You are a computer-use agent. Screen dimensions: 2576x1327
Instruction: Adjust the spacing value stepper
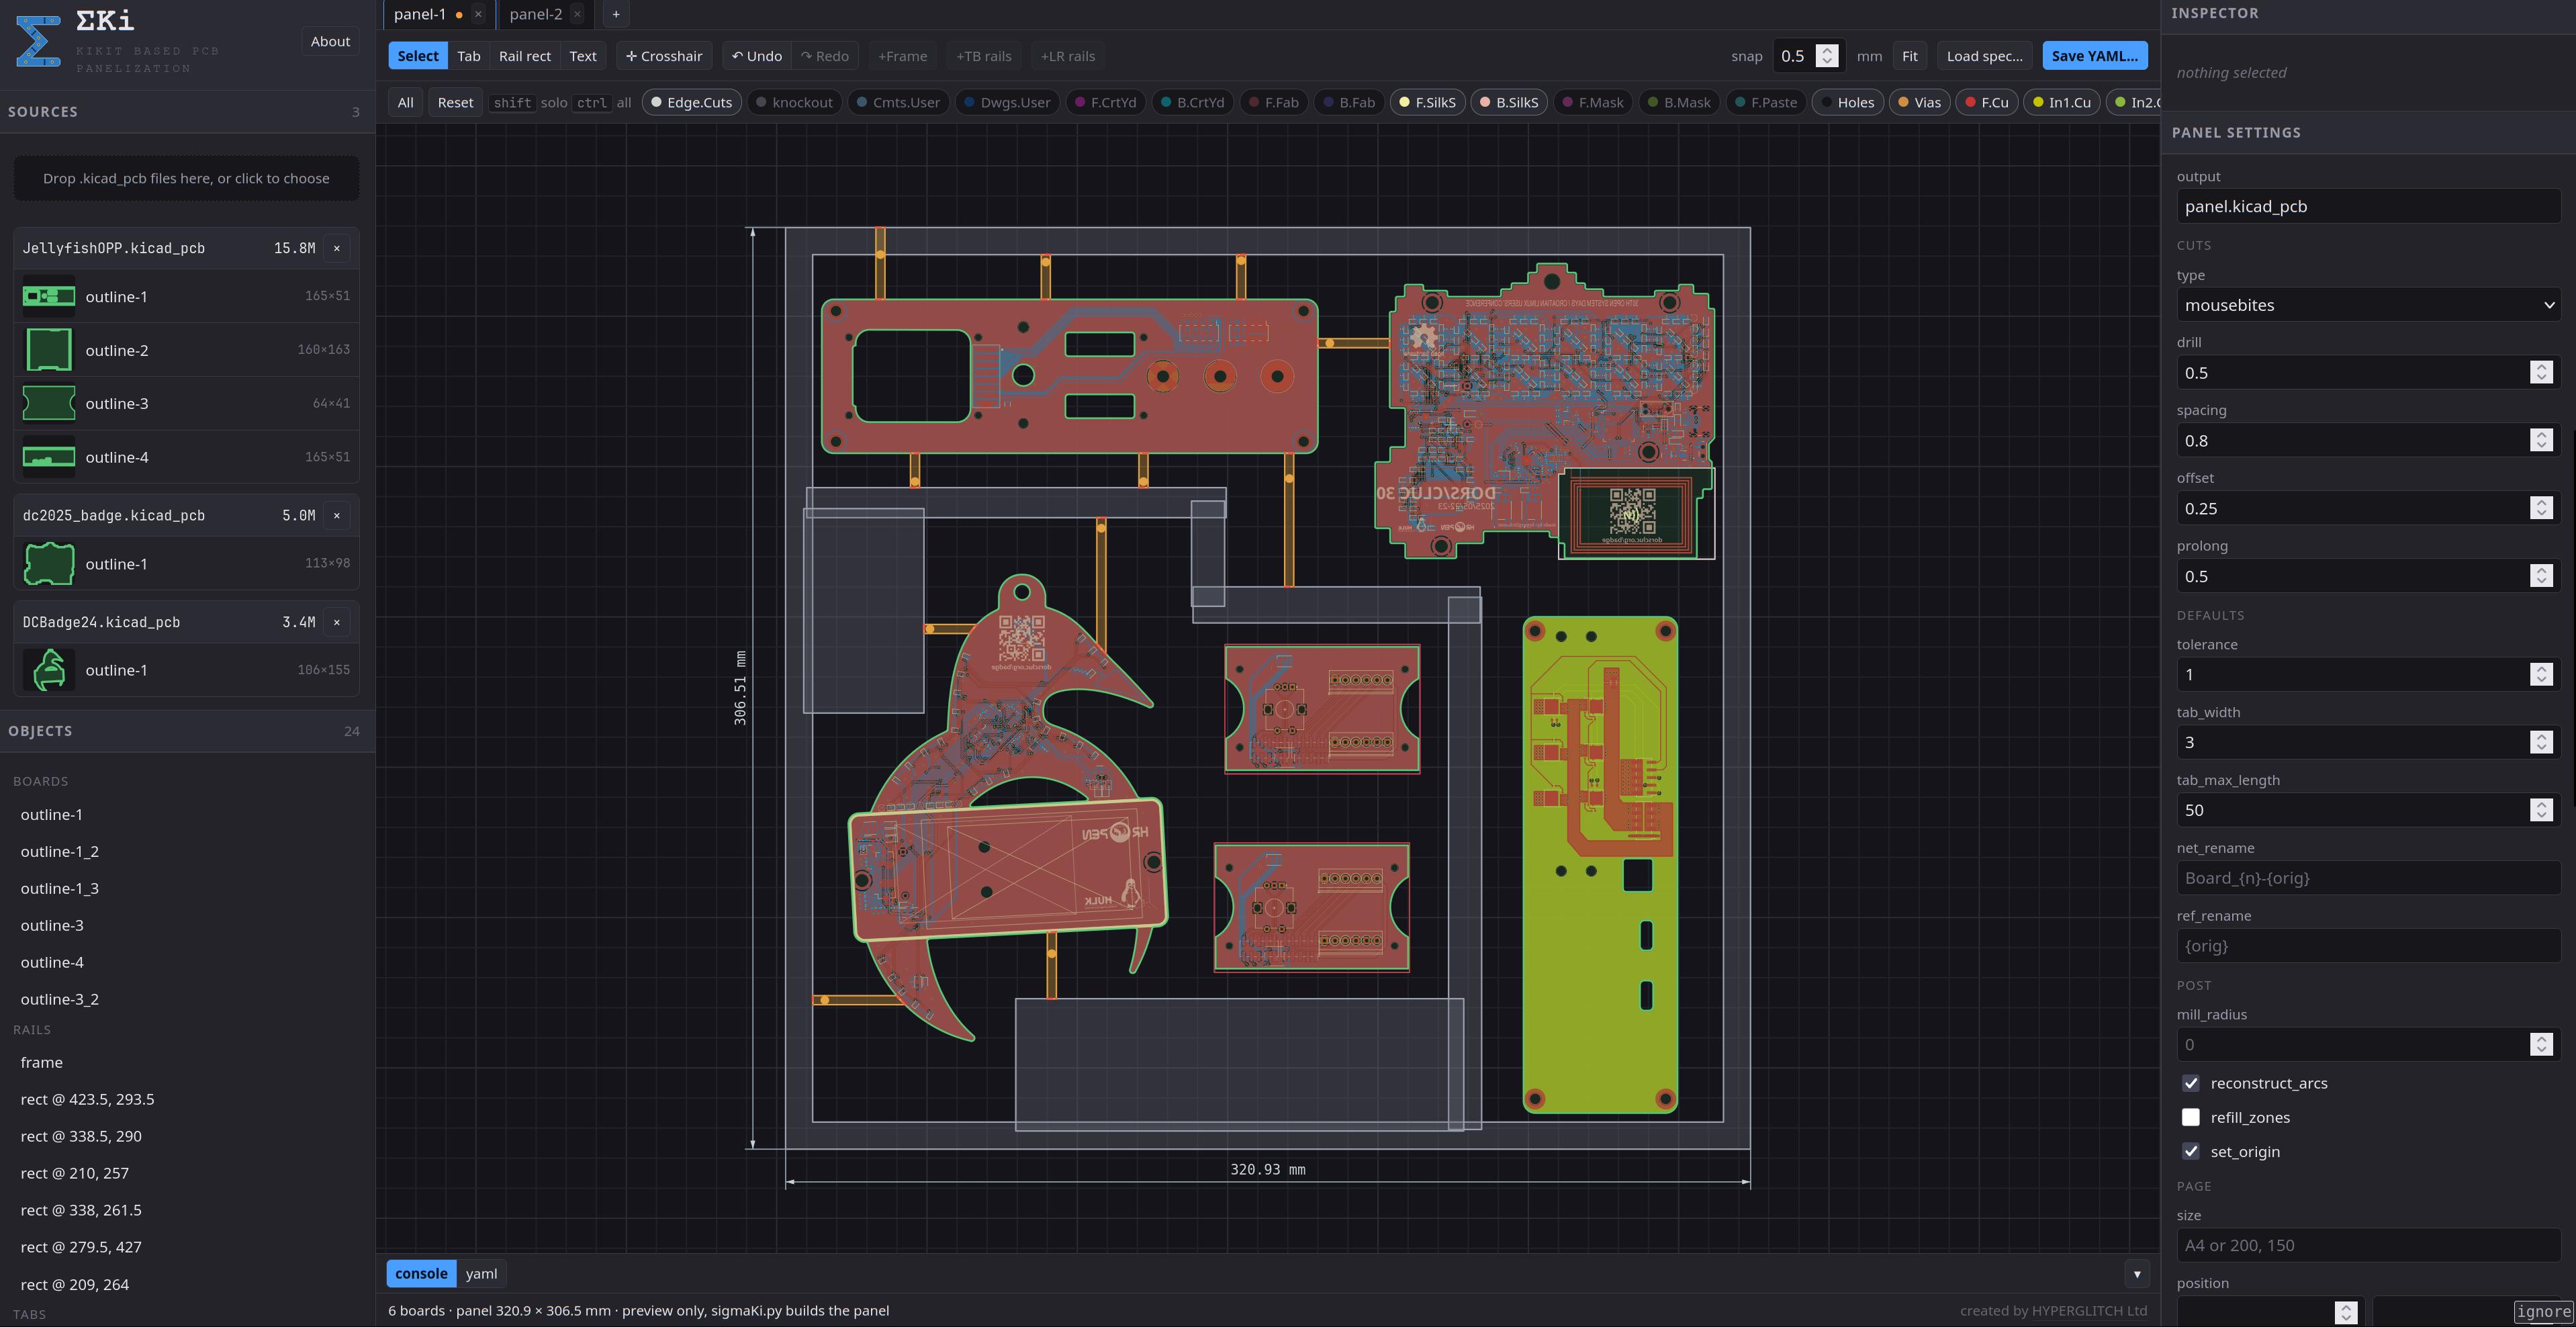[2541, 441]
